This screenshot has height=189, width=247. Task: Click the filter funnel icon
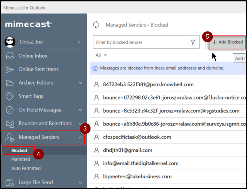(193, 42)
